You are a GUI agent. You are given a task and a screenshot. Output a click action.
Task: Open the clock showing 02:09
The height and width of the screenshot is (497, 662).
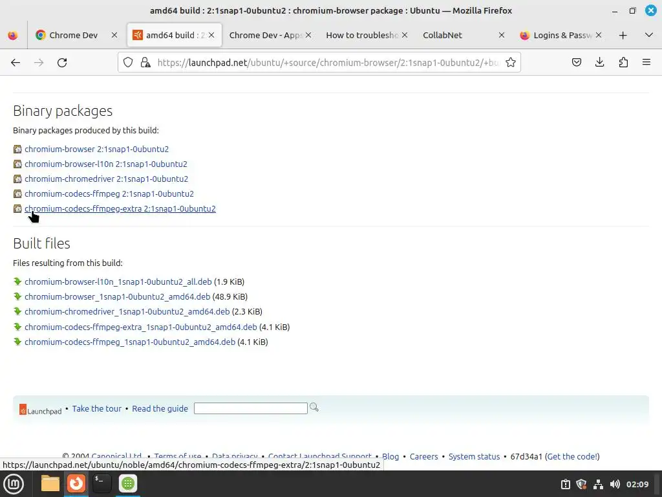pyautogui.click(x=637, y=484)
